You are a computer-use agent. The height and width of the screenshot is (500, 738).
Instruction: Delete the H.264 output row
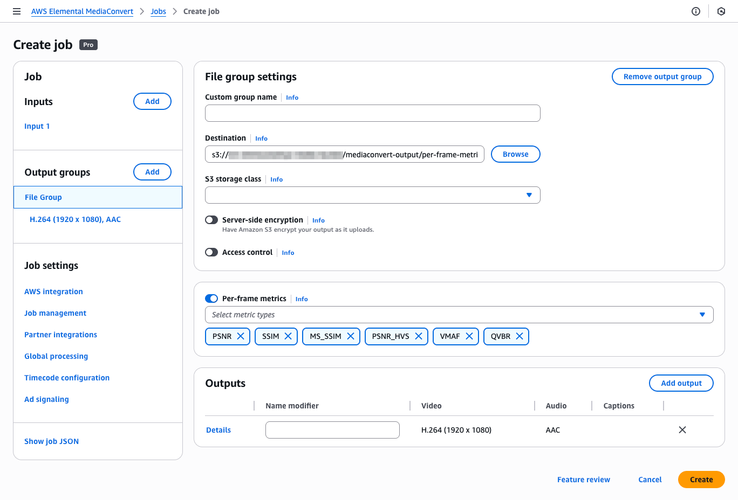tap(682, 430)
